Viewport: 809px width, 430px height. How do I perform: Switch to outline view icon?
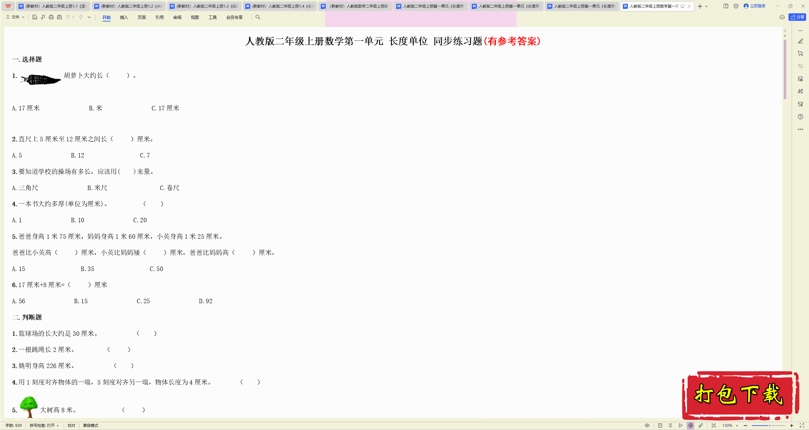point(670,426)
